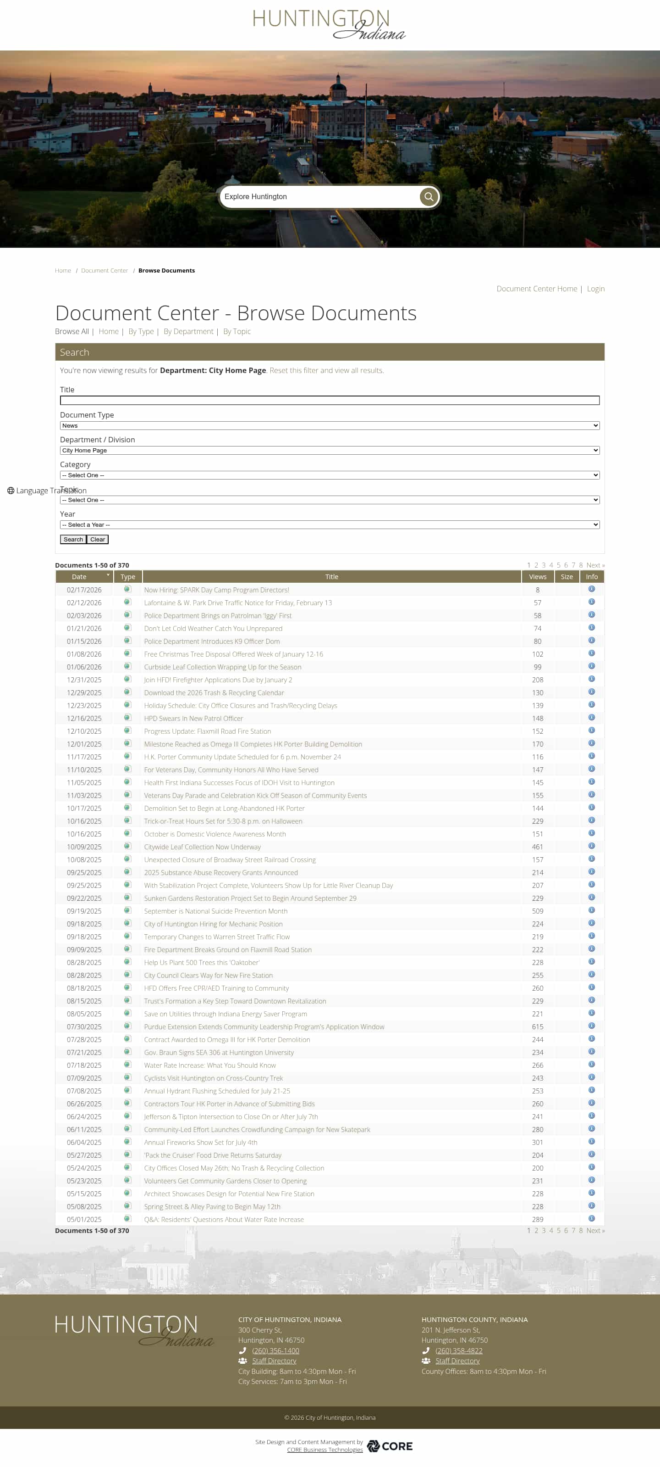Screen dimensions: 660x1467
Task: Open the Year selection dropdown
Action: [330, 524]
